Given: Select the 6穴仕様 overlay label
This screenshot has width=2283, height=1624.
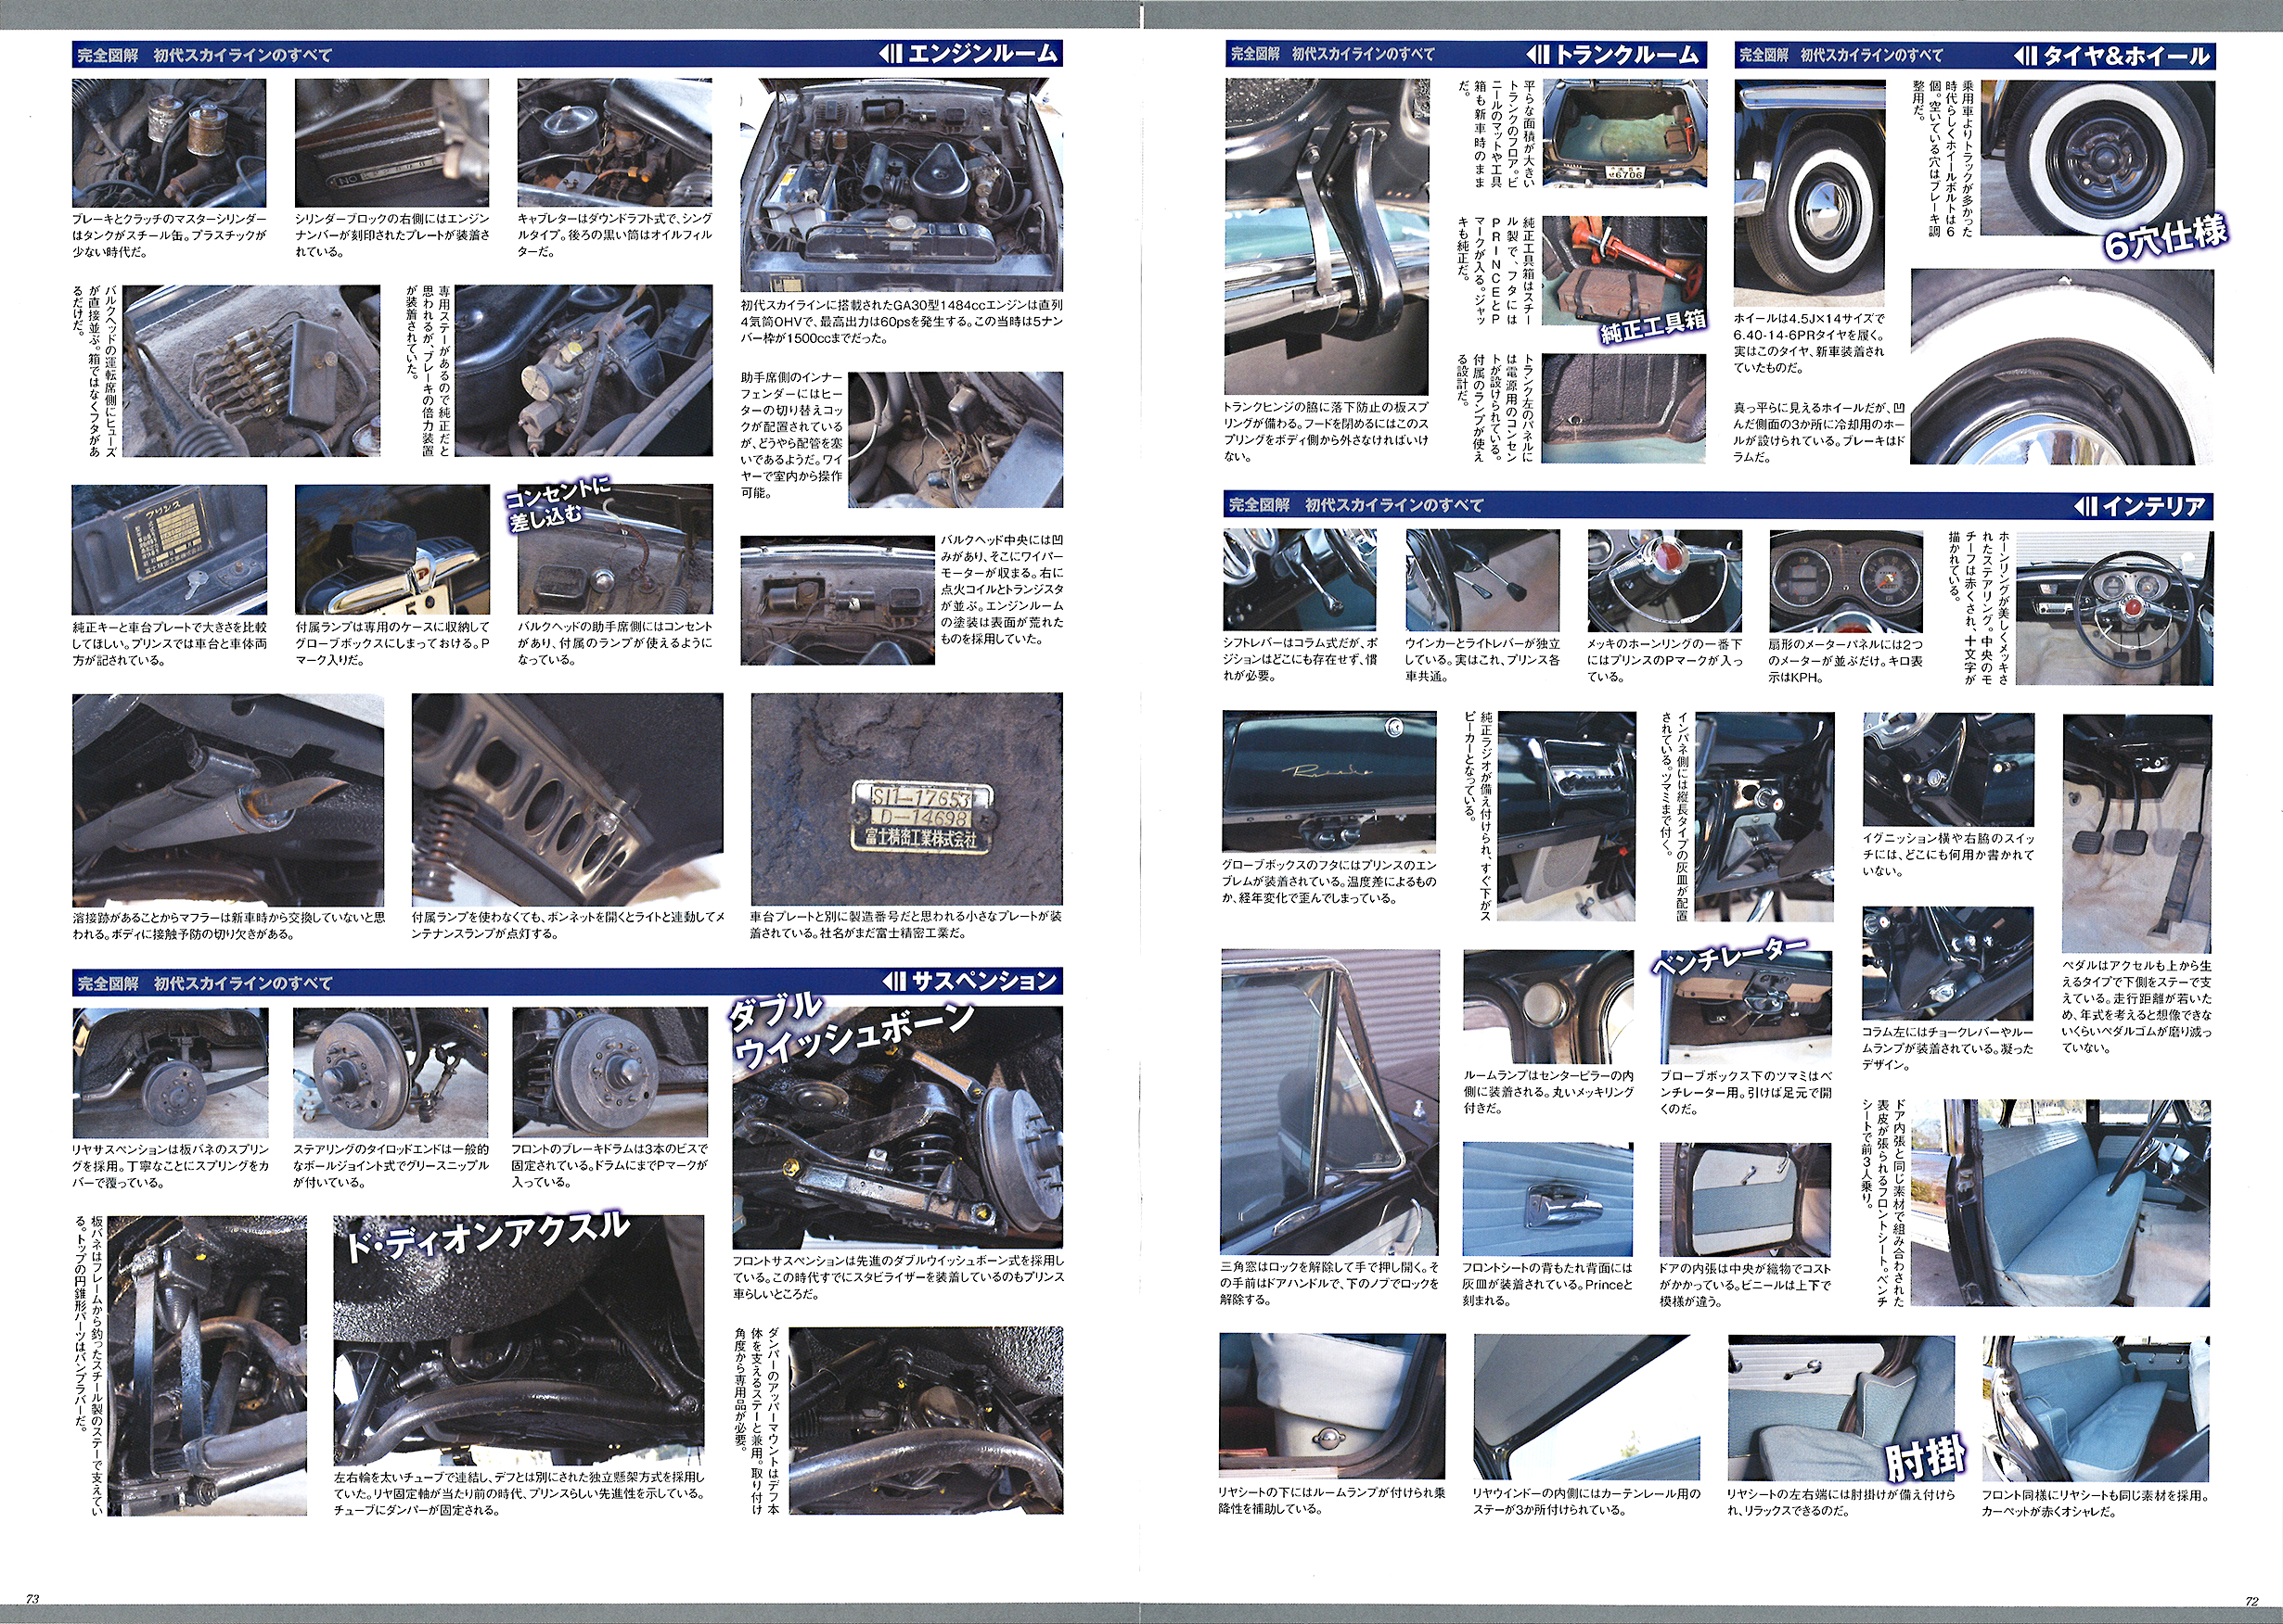Looking at the screenshot, I should tap(2165, 238).
